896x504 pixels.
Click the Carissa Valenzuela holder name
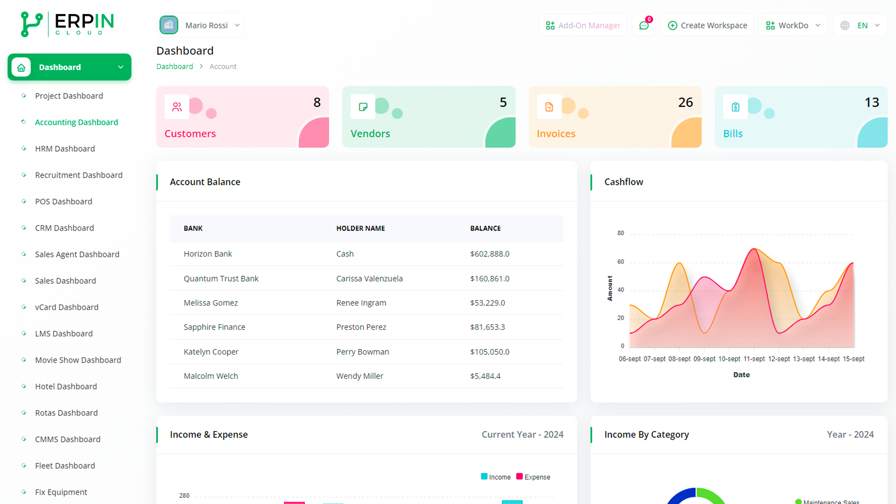pos(370,279)
